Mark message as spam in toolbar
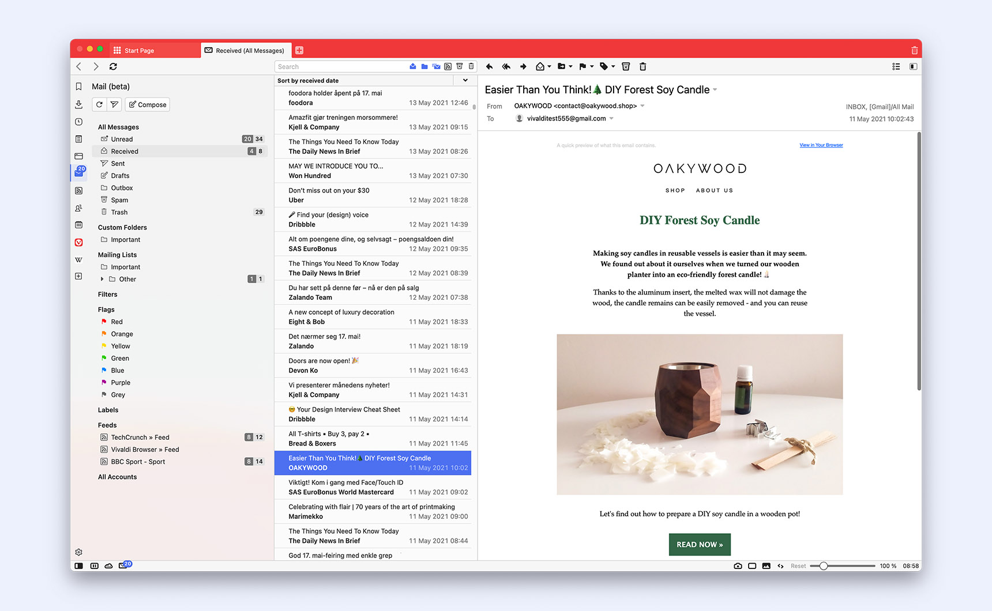 pos(626,66)
